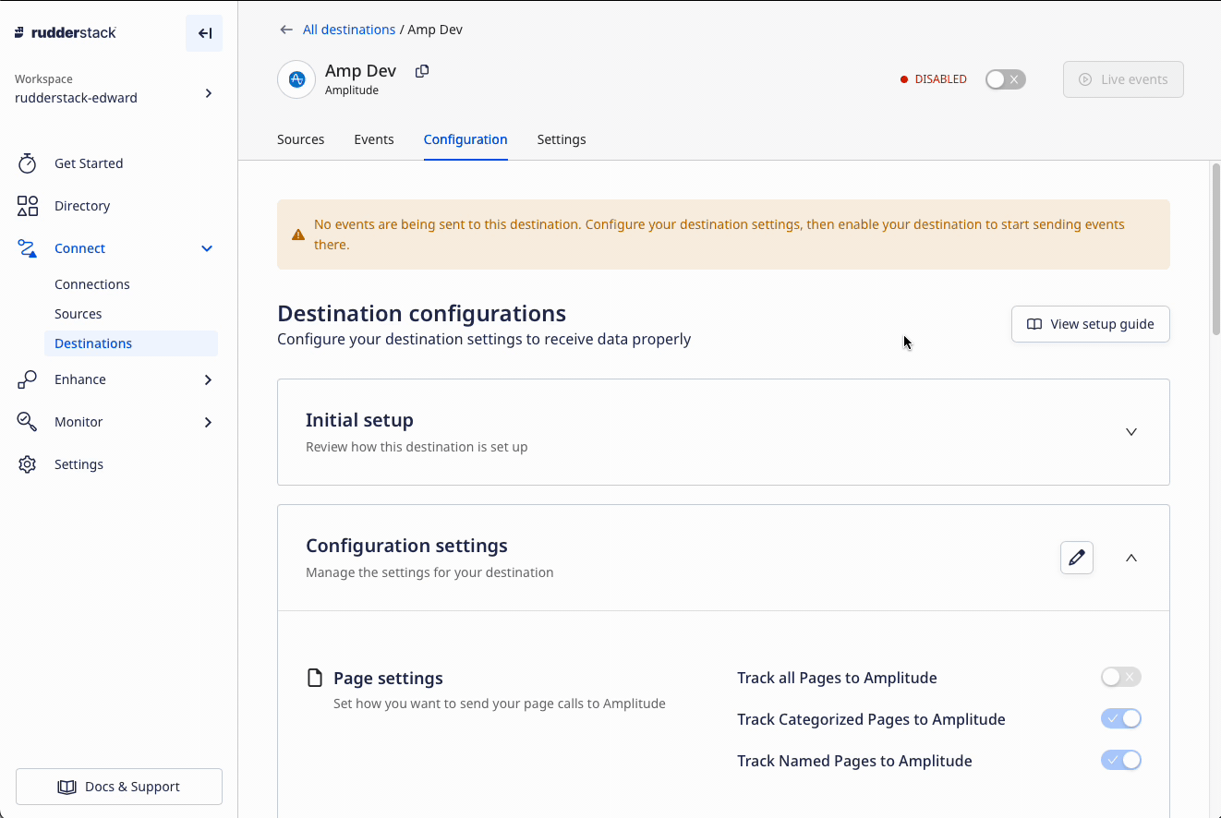This screenshot has width=1221, height=818.
Task: Open Get Started stopwatch icon
Action: point(28,163)
